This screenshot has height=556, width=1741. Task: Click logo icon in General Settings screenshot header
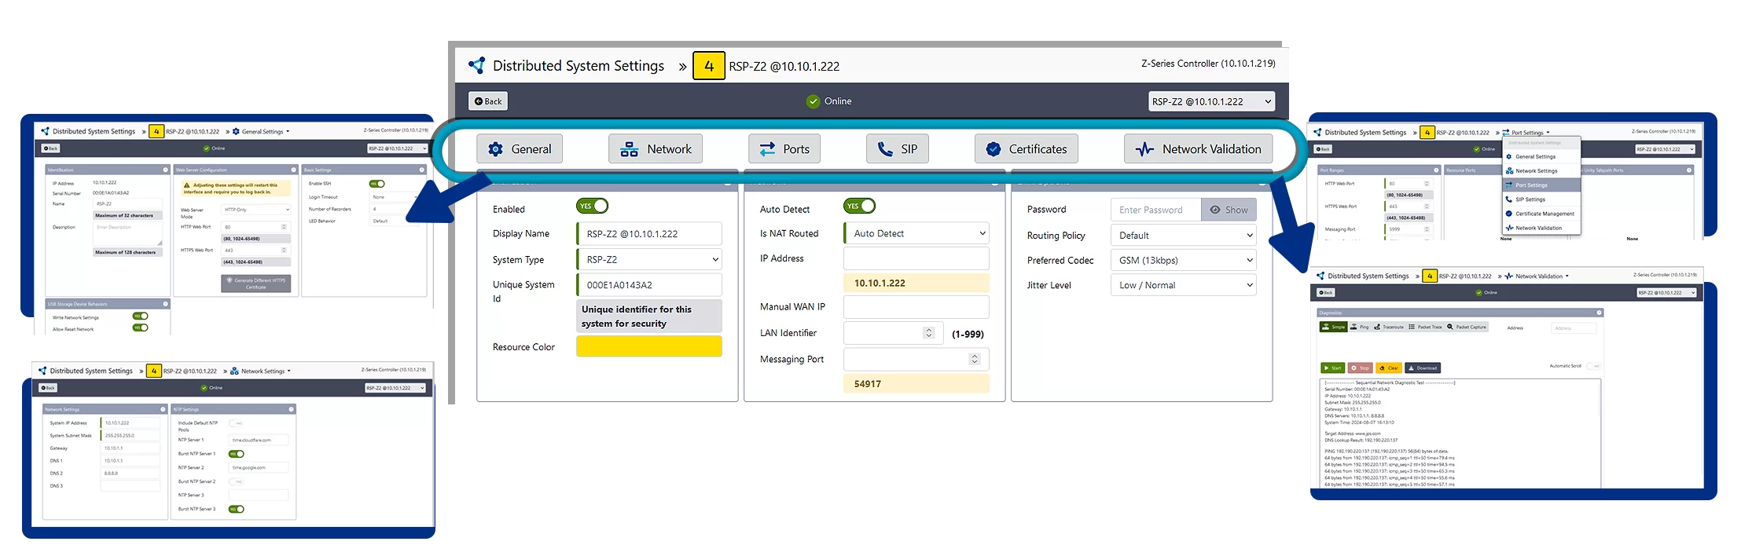click(46, 131)
